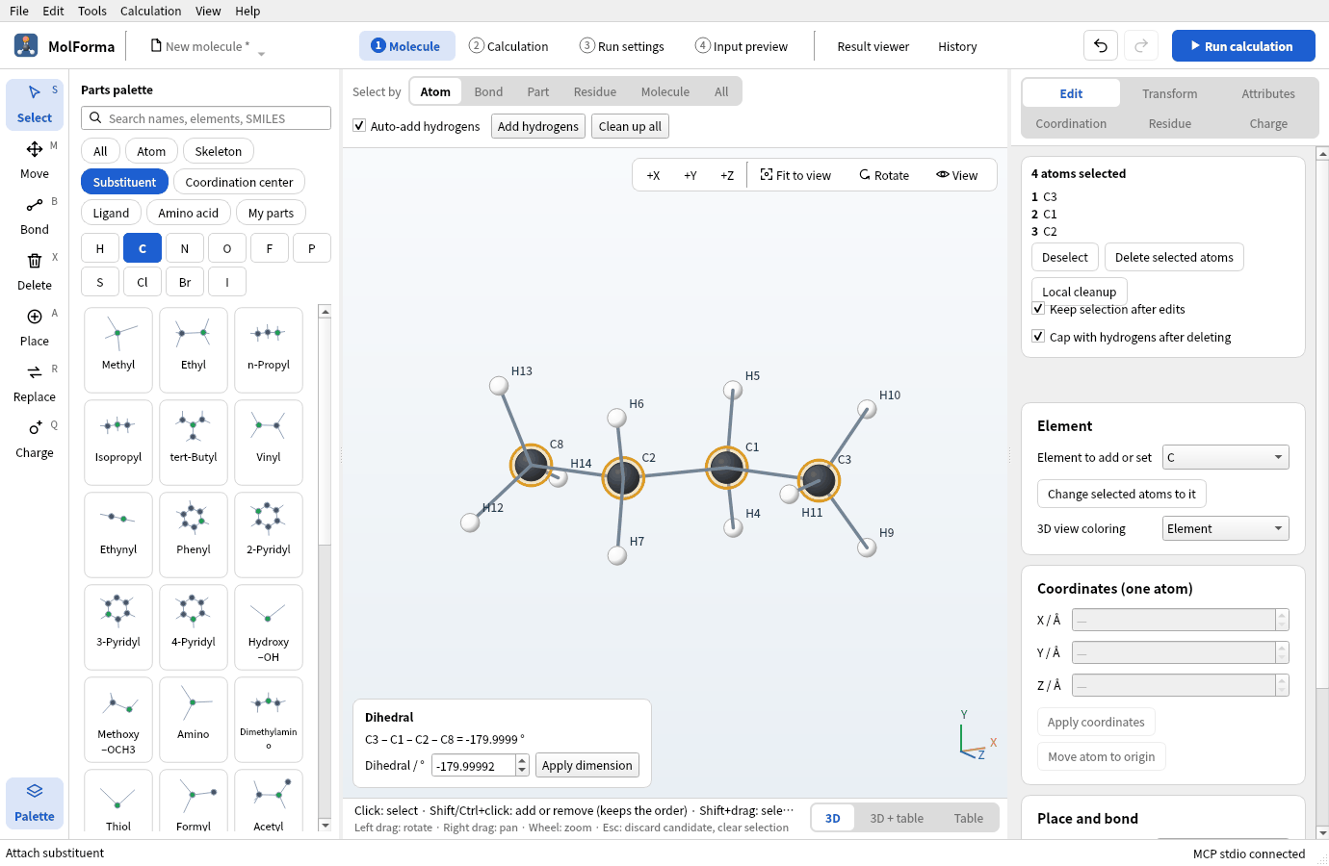
Task: Activate the Bond tool
Action: (x=35, y=216)
